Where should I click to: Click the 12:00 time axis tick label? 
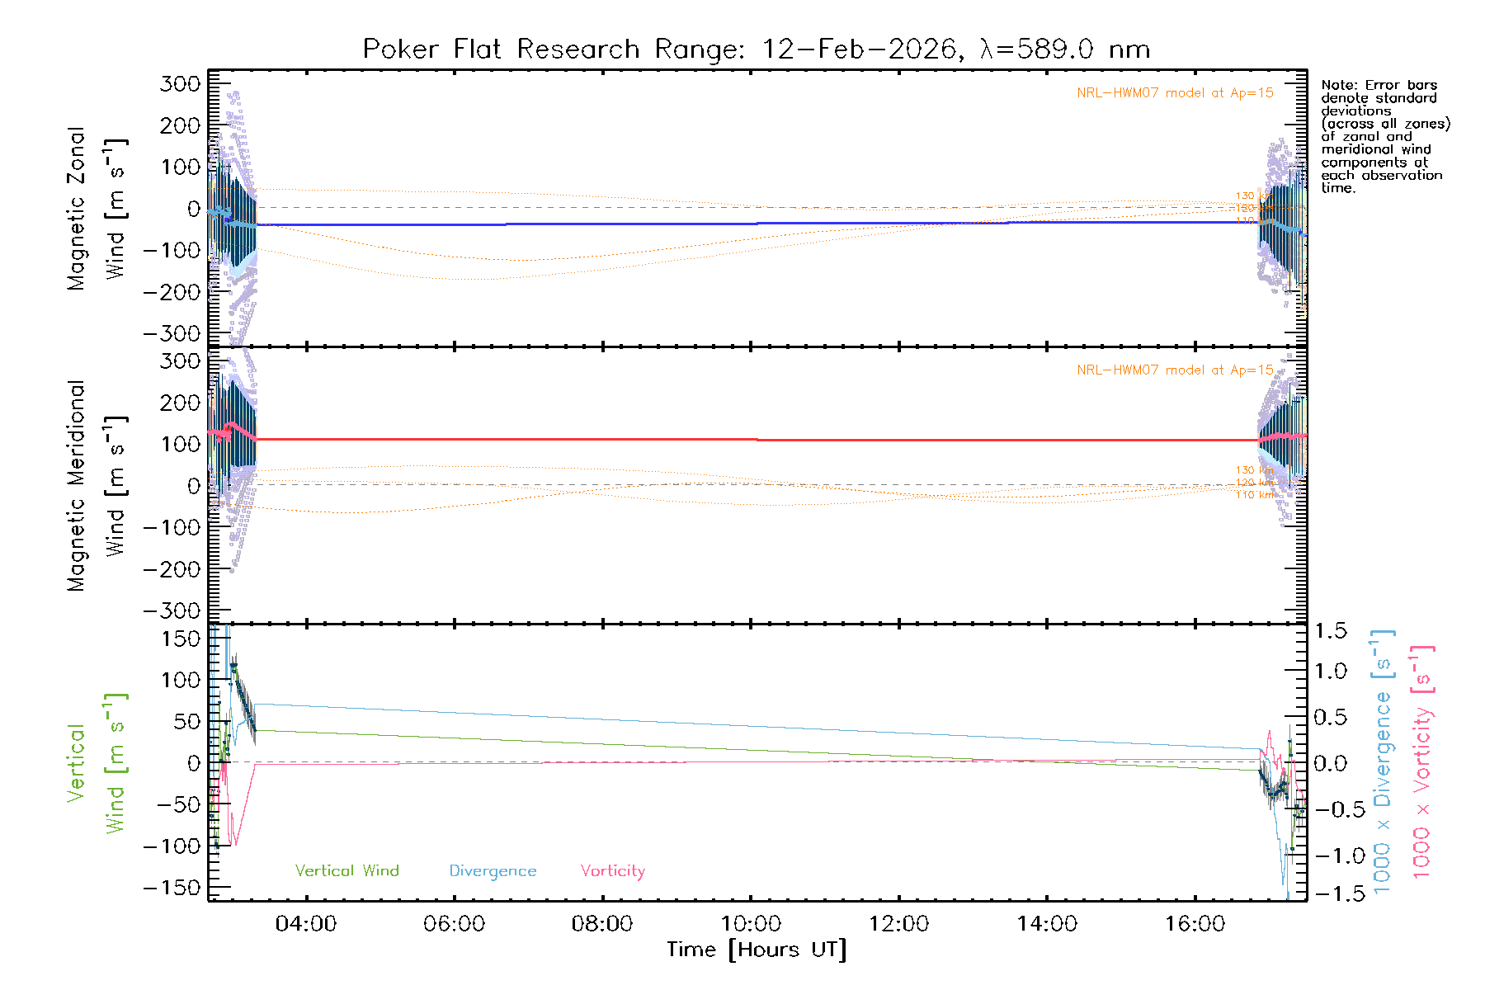(x=898, y=924)
